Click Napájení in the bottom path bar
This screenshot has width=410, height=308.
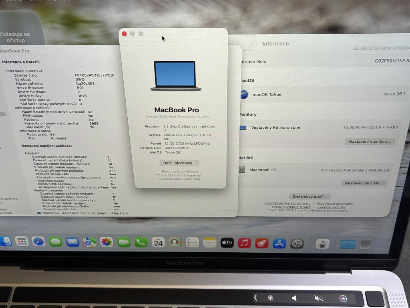click(x=120, y=213)
